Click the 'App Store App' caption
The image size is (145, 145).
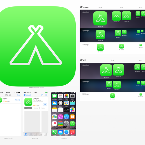point(35,138)
